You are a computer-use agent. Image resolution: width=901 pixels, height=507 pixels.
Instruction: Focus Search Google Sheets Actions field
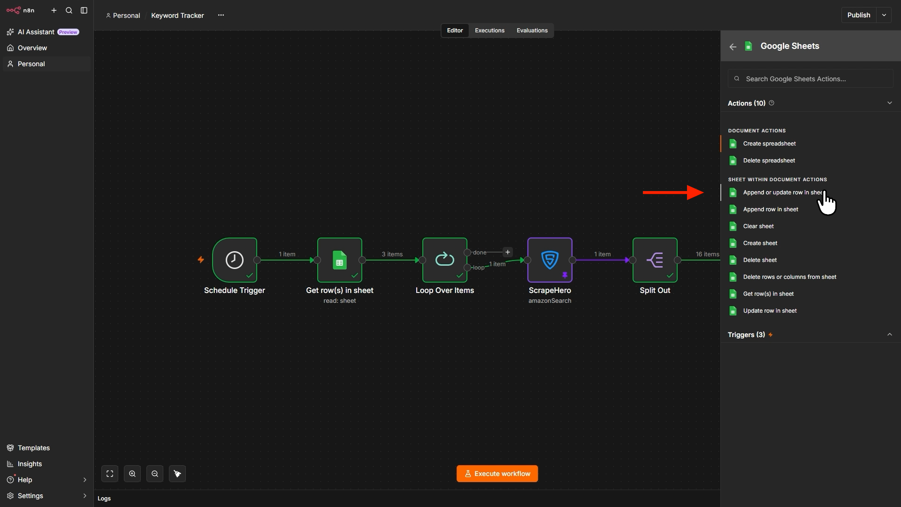(x=810, y=79)
